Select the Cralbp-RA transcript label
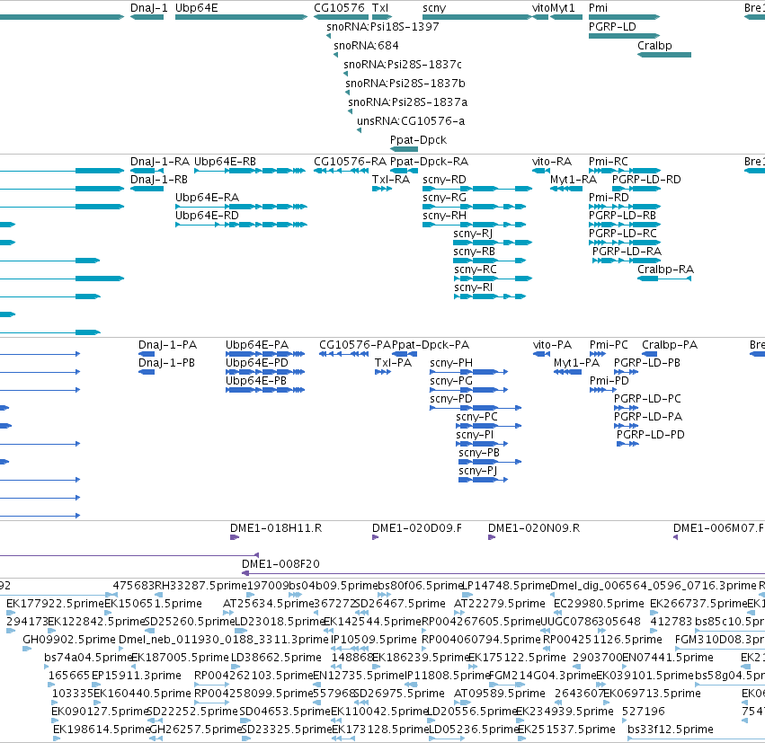 [665, 270]
